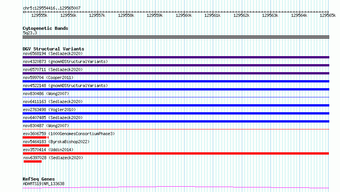Screen dimensions: 340x192
Task: Click nsv5464183 (ByrskaBishop2022) label
Action: point(56,142)
